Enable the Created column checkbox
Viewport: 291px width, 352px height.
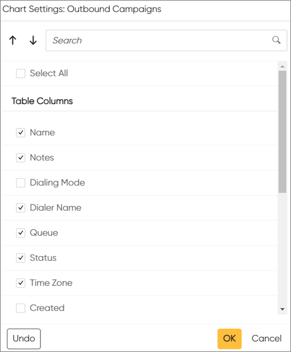[x=21, y=308]
